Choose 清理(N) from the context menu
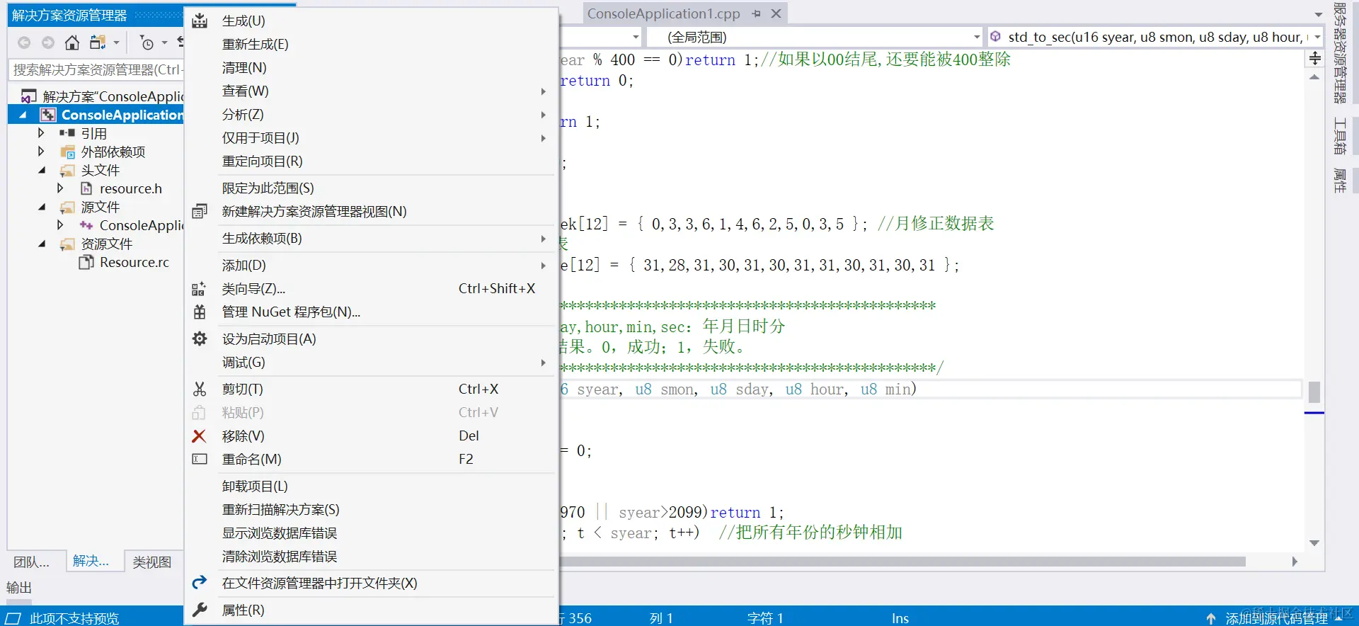1359x626 pixels. point(372,68)
